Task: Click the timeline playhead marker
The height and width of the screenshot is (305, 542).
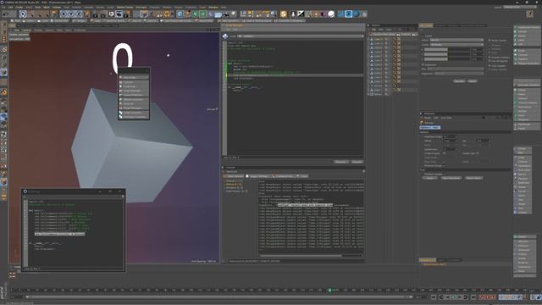Action: [x=329, y=290]
